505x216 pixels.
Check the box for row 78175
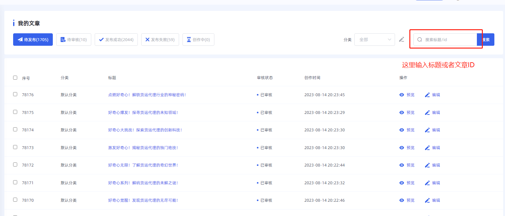click(x=15, y=112)
